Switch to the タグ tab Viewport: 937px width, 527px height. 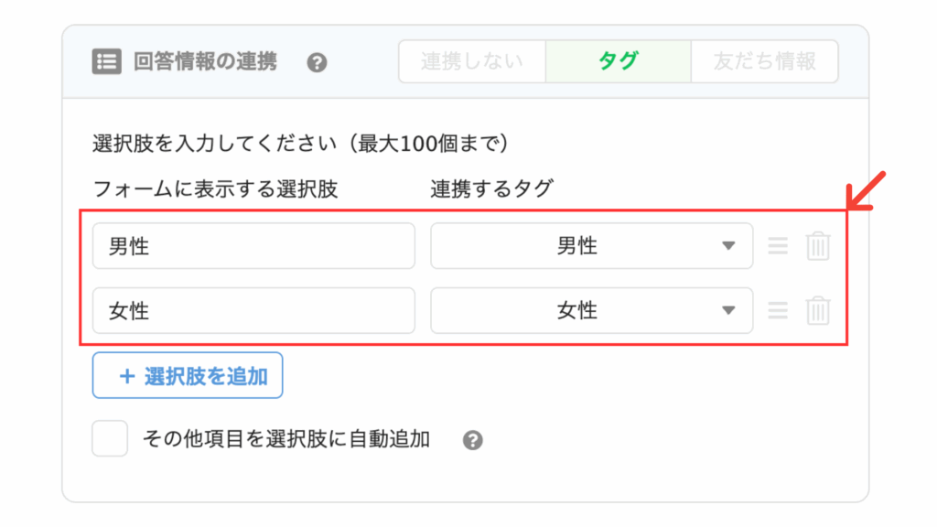click(619, 61)
